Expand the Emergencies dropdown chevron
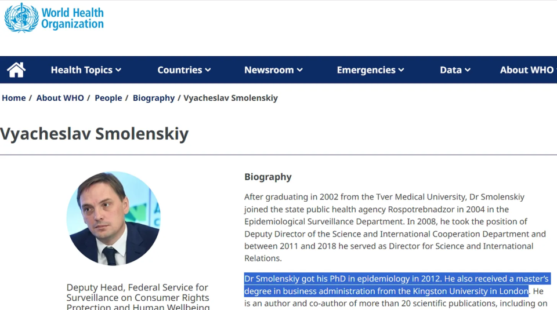Viewport: 557px width, 310px height. (401, 70)
